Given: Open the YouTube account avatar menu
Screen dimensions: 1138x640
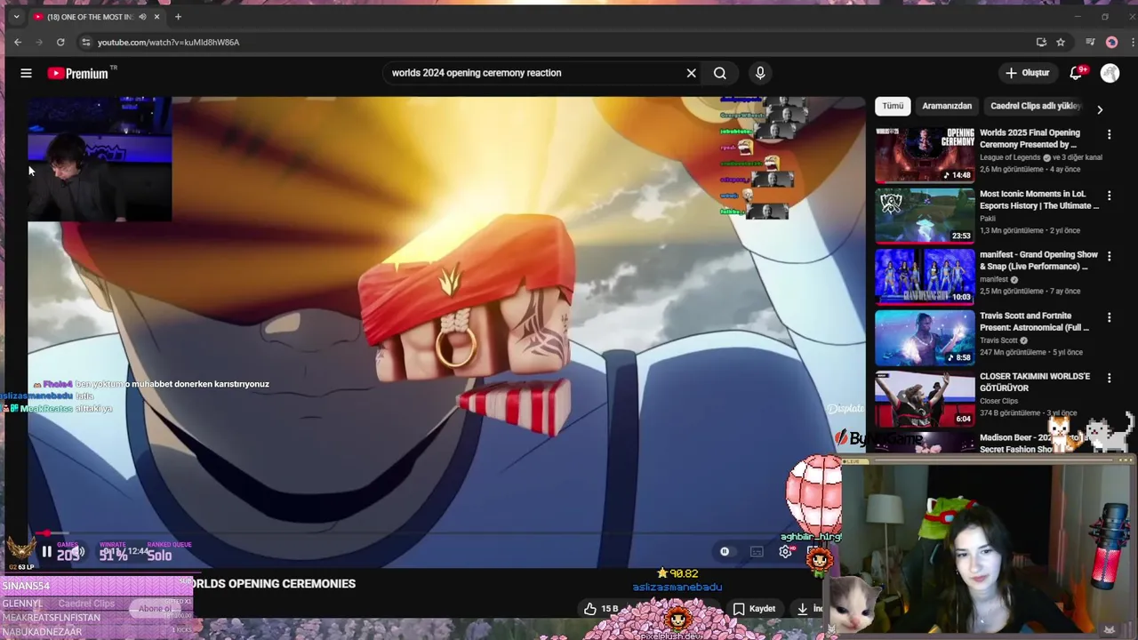Looking at the screenshot, I should click(x=1110, y=73).
